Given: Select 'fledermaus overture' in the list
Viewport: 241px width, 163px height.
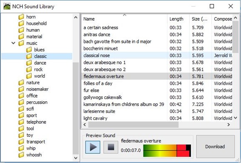Looking at the screenshot, I should coord(157,76).
